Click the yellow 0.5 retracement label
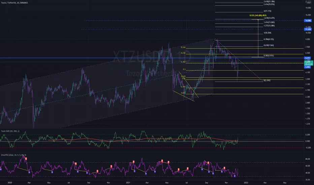This screenshot has height=185, width=314. [184, 69]
